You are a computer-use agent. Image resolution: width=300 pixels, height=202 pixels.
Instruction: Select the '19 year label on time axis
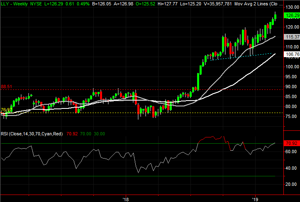click(x=255, y=200)
